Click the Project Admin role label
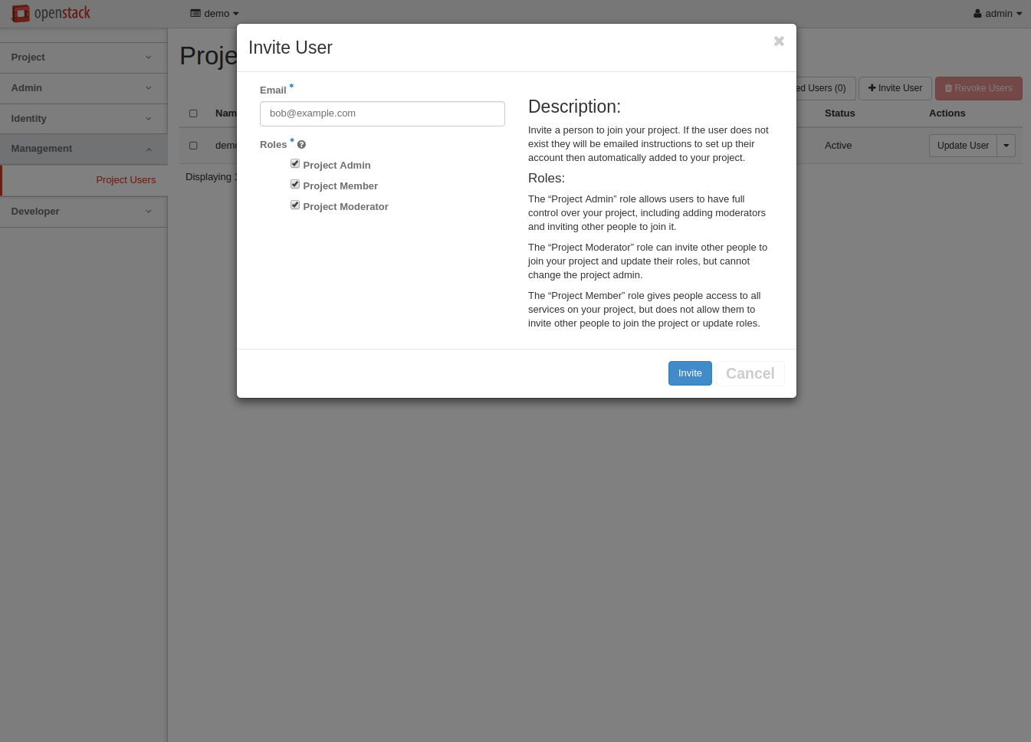The height and width of the screenshot is (742, 1031). coord(337,166)
